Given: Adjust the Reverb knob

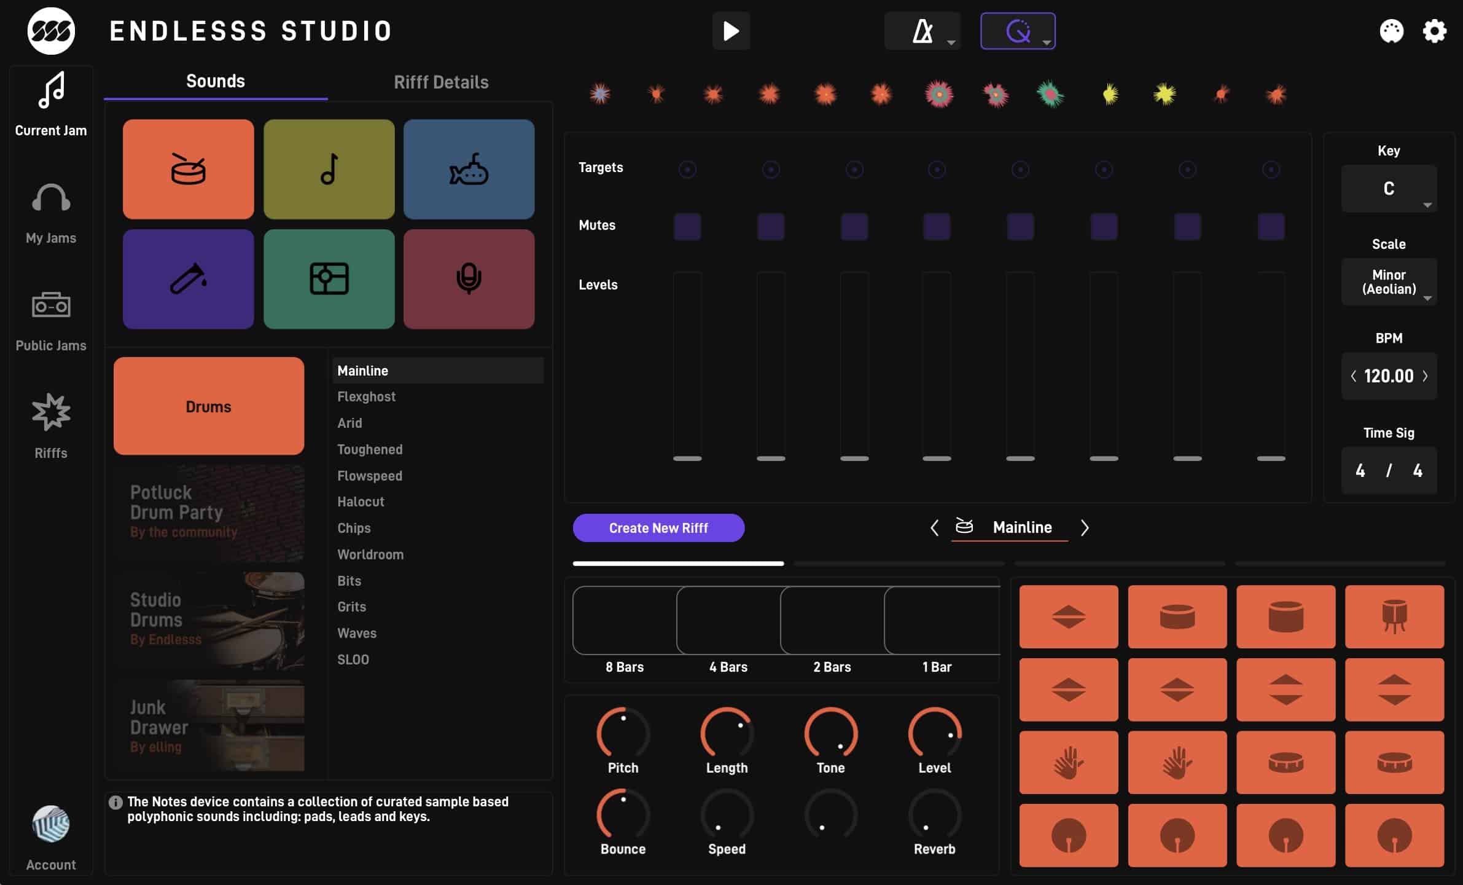Looking at the screenshot, I should (934, 814).
